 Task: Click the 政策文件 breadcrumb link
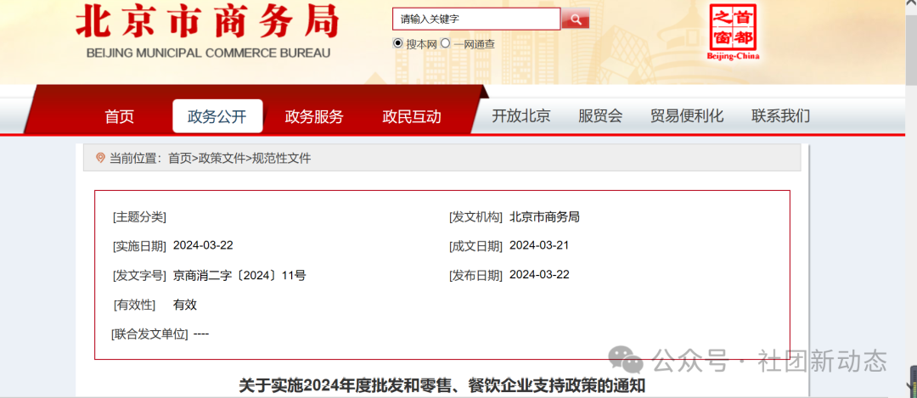click(221, 159)
